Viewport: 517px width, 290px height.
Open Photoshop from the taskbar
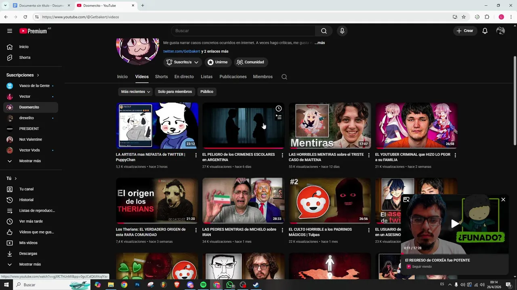point(137,285)
